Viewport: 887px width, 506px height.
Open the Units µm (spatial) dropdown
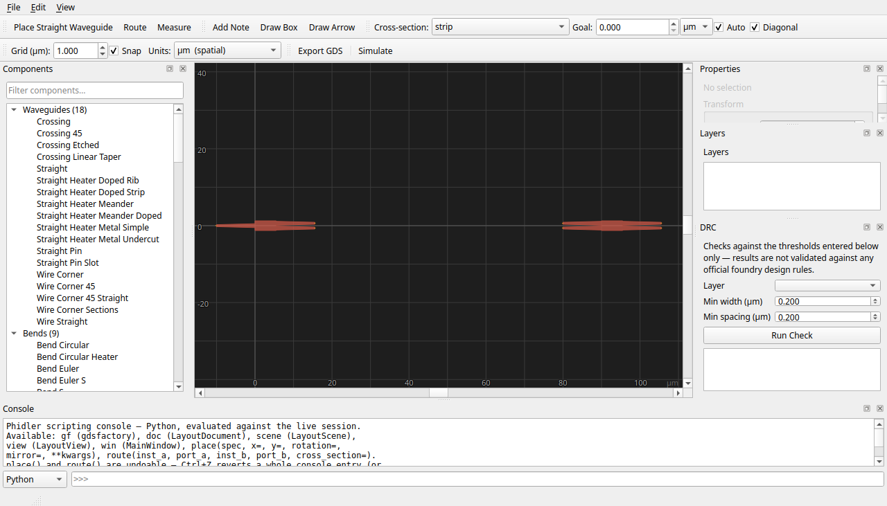[x=227, y=51]
